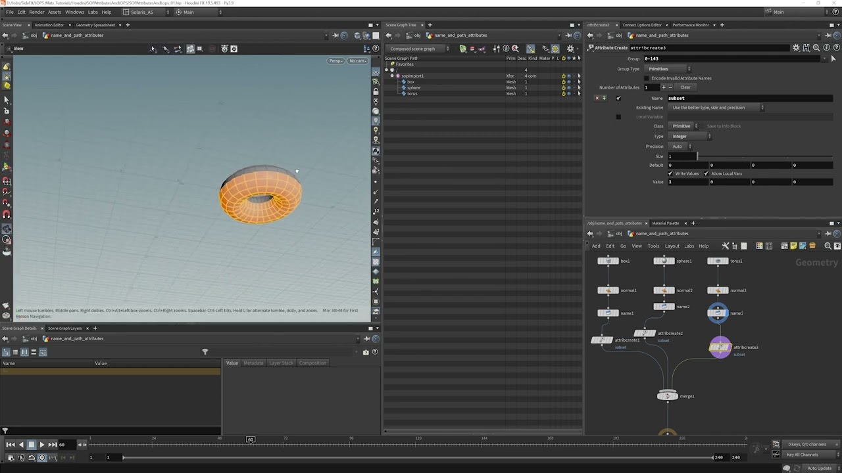Open the Existing Name dropdown

pos(718,108)
